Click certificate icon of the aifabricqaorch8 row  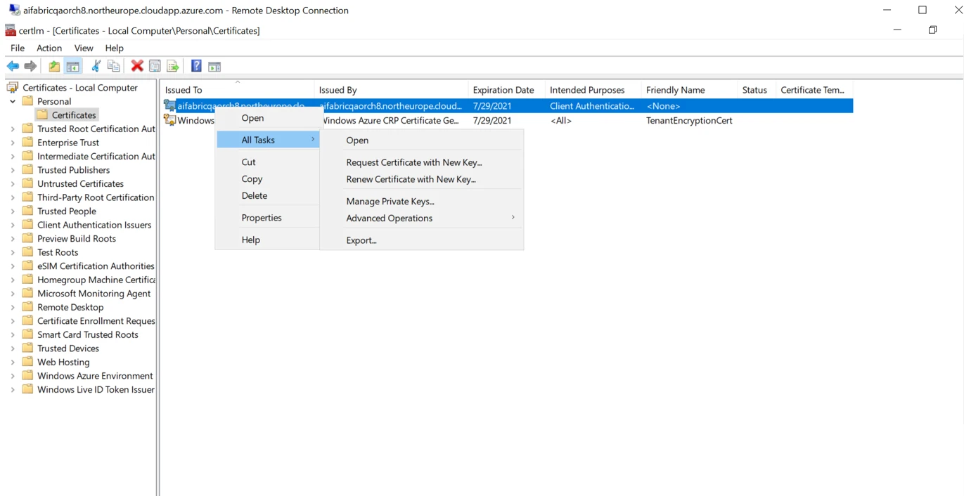169,106
